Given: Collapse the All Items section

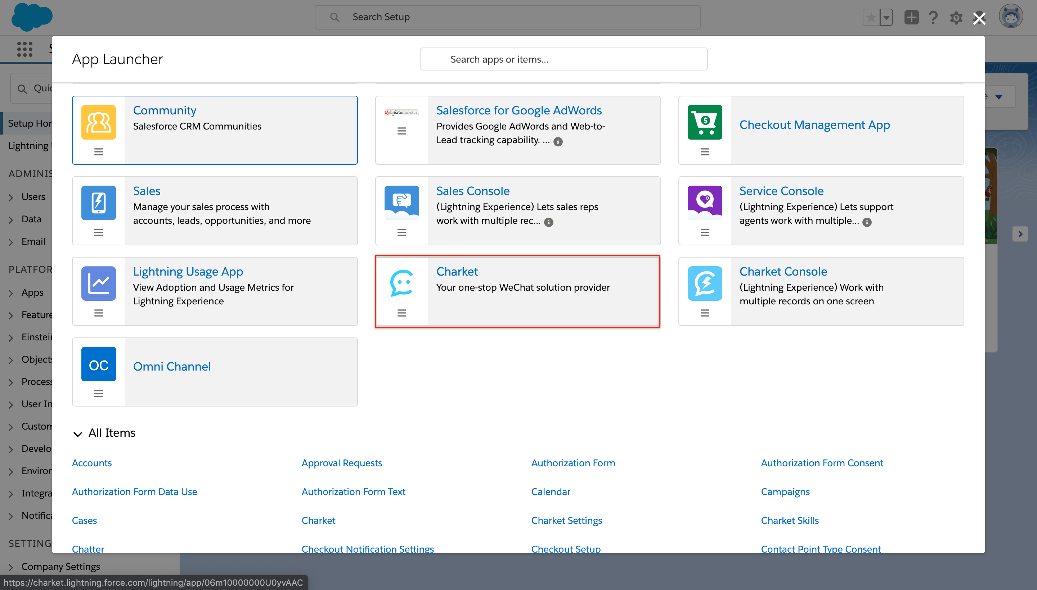Looking at the screenshot, I should click(x=77, y=434).
